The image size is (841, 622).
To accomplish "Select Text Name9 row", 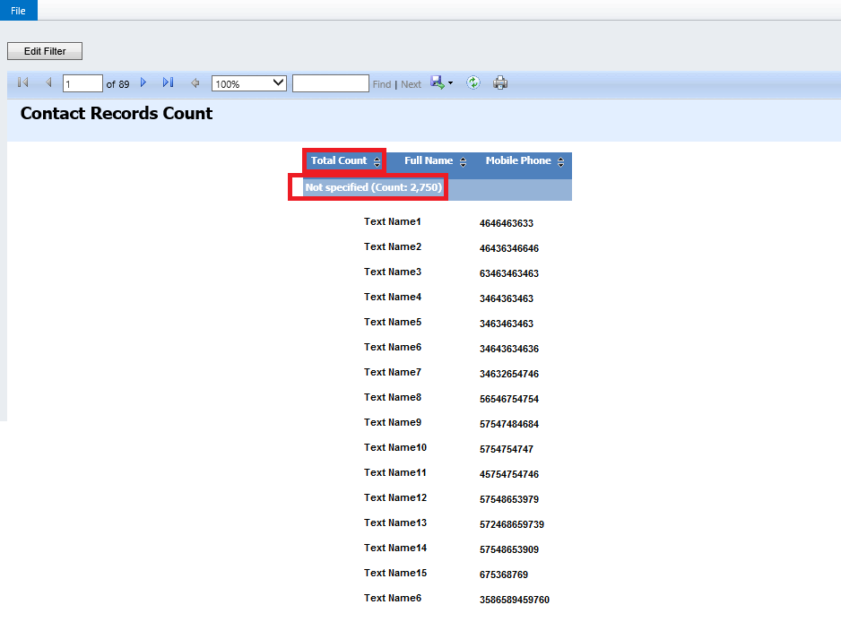I will coord(393,422).
